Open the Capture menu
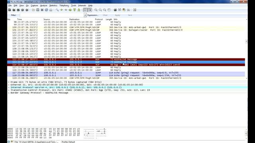Screen dimensions: 255x143 click(x=34, y=6)
